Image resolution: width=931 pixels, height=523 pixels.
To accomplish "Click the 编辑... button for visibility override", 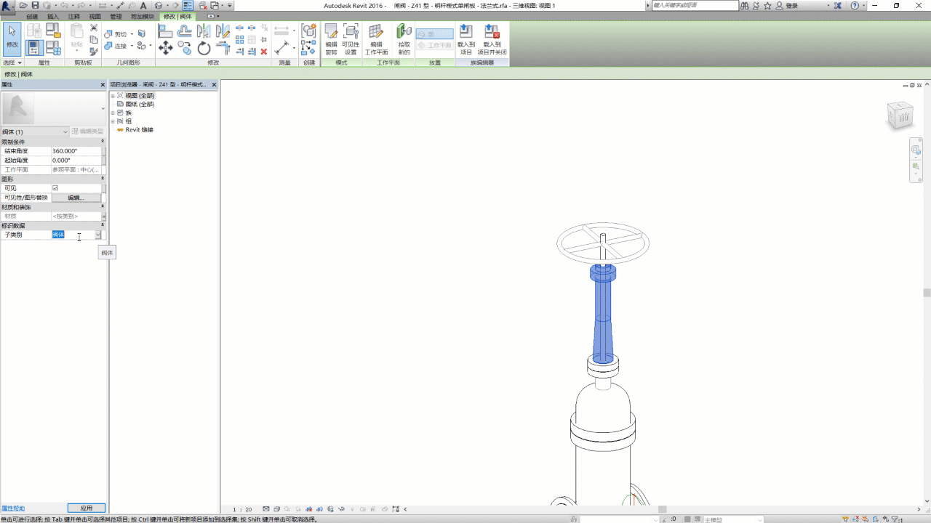I will click(76, 198).
